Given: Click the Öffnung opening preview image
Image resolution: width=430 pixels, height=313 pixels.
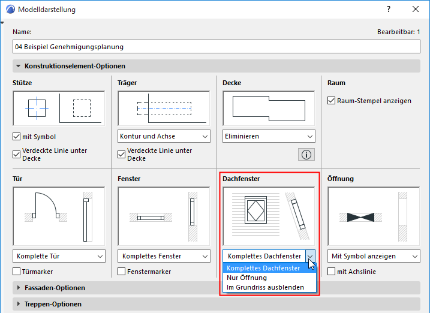Looking at the screenshot, I should click(x=374, y=216).
